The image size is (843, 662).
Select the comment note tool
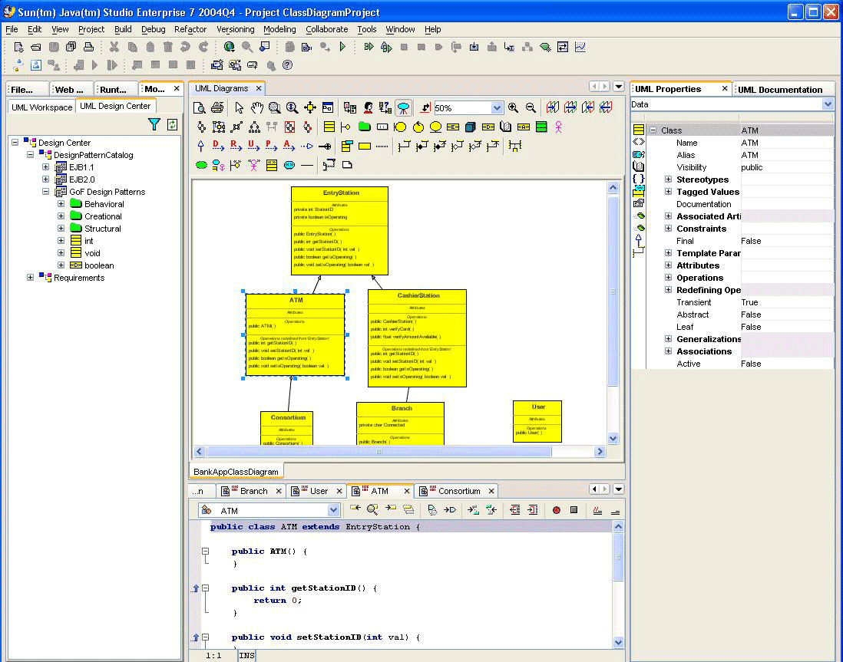(347, 165)
